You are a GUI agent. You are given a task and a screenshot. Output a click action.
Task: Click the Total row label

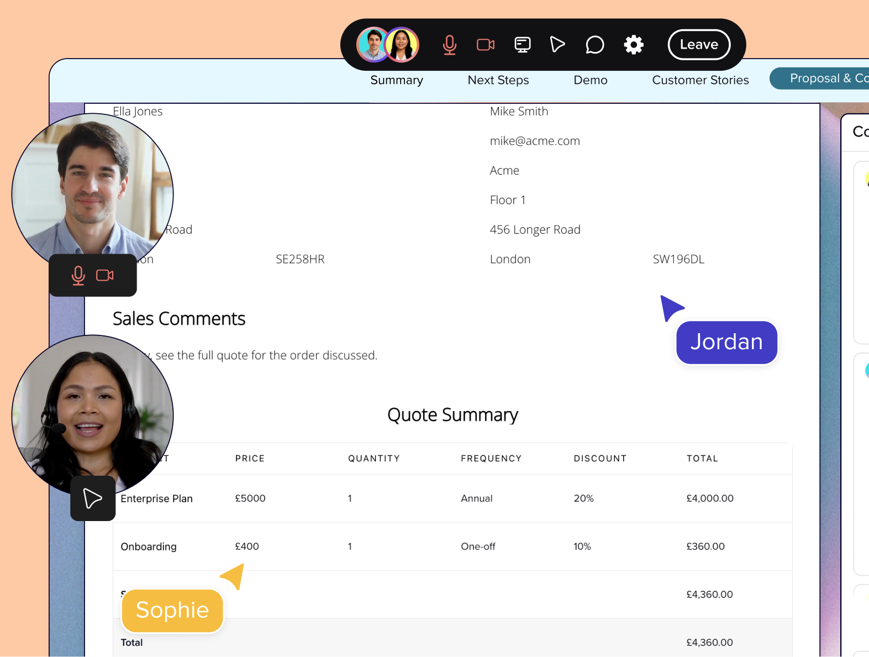click(x=131, y=643)
